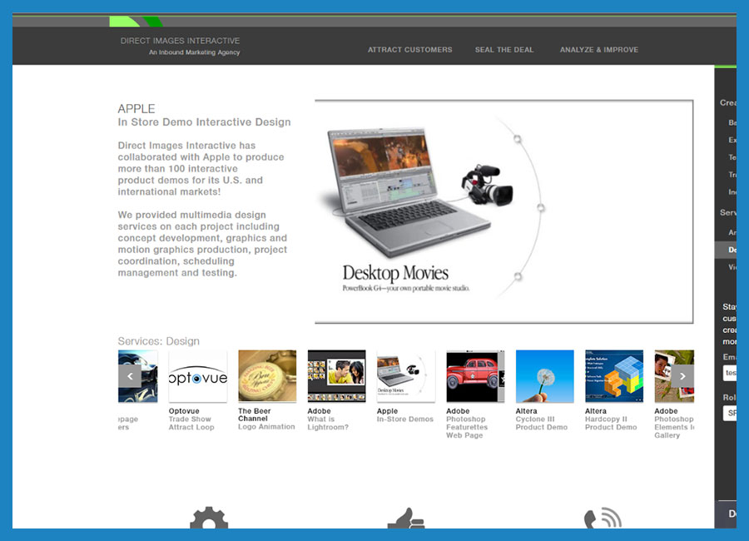Click the Direct Images Interactive logo text

click(180, 41)
